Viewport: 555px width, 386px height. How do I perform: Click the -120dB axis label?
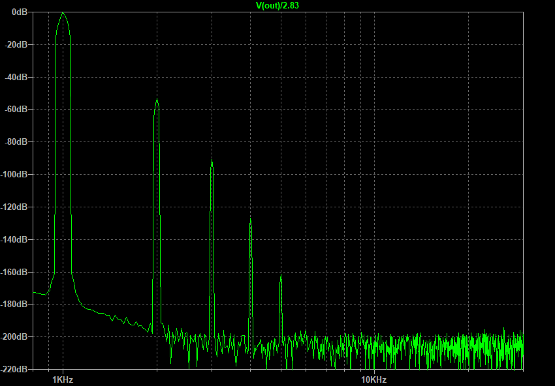[14, 207]
